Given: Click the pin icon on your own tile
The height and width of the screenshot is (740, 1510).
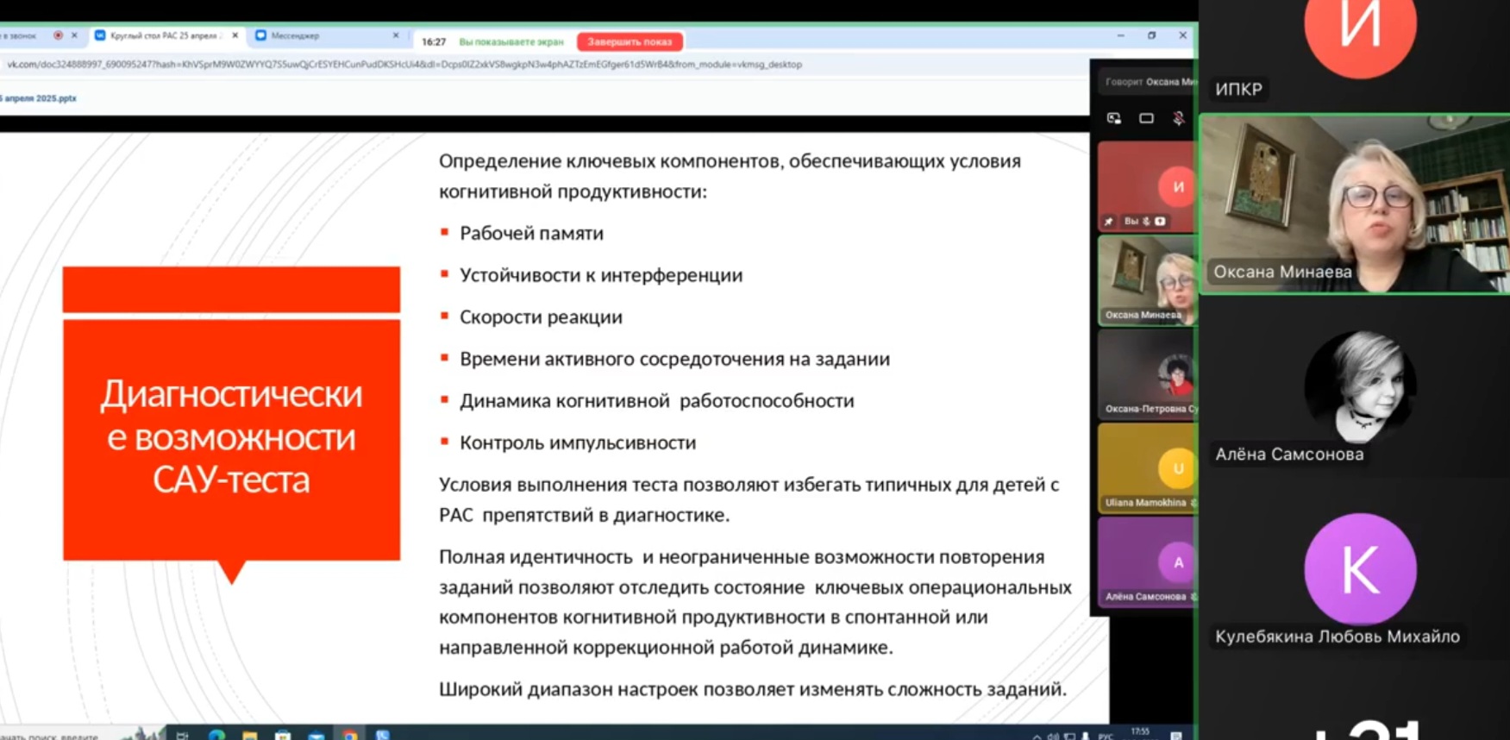Looking at the screenshot, I should point(1109,222).
